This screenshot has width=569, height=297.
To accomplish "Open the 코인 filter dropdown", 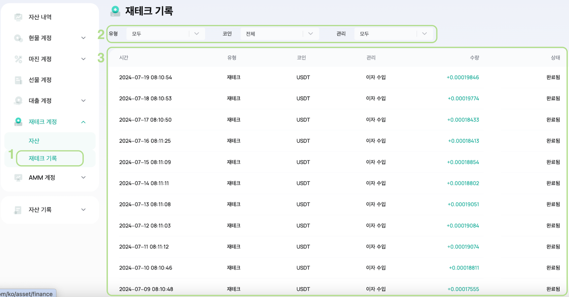I will point(280,34).
